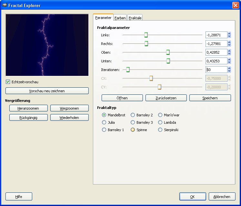Decrease Rechts value with down arrow

229,45
